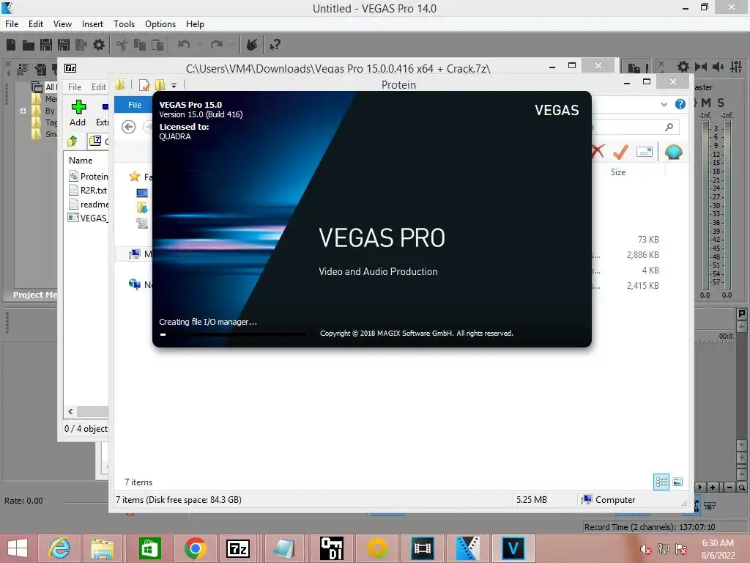
Task: Click the orange checkmark icon in explorer toolbar
Action: click(x=620, y=152)
